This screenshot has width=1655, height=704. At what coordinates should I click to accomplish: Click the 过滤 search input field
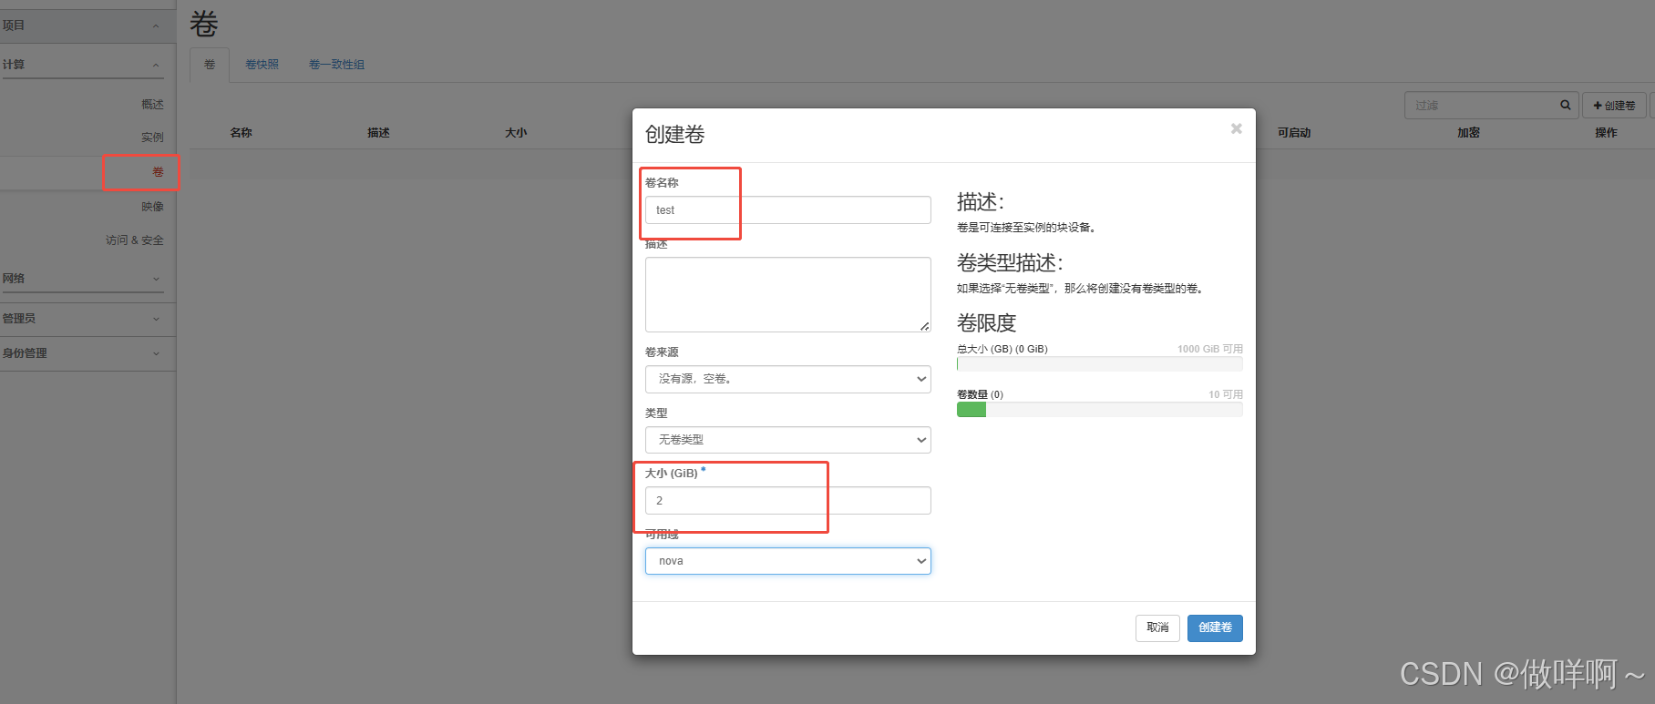pos(1478,106)
